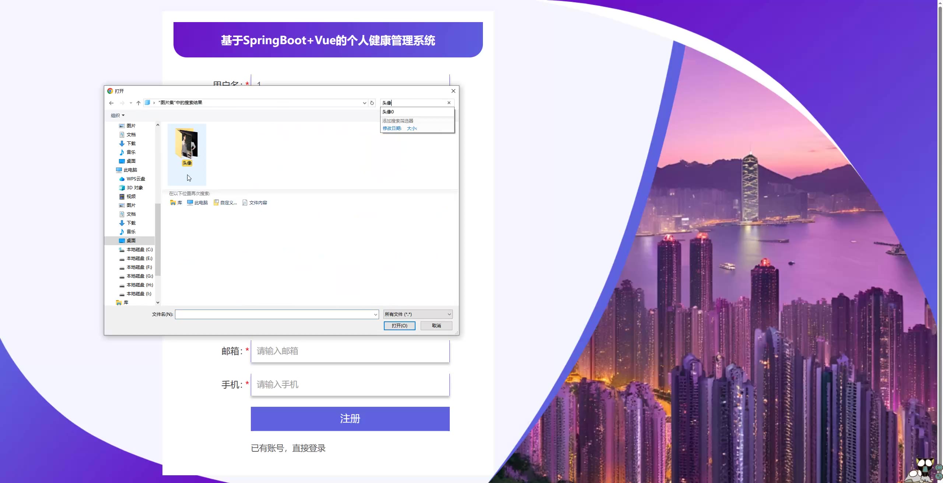The width and height of the screenshot is (943, 483).
Task: Click the up-one-level arrow icon
Action: pyautogui.click(x=139, y=103)
